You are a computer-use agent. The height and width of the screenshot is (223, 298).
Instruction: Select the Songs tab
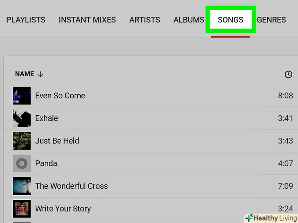[230, 20]
